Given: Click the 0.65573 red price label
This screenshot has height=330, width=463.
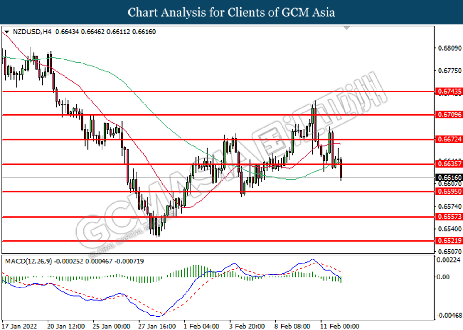Looking at the screenshot, I should tap(449, 217).
